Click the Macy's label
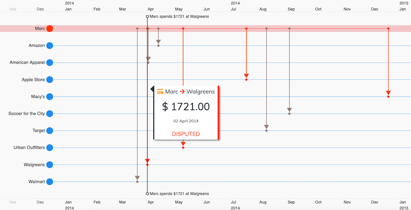This screenshot has height=210, width=411. (x=38, y=97)
